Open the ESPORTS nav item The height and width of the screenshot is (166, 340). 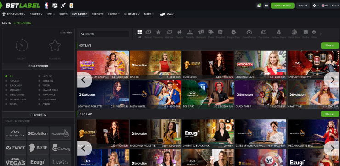[x=97, y=14]
